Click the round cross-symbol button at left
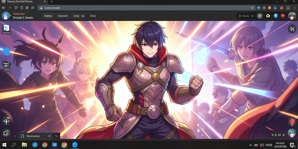 pos(6,121)
